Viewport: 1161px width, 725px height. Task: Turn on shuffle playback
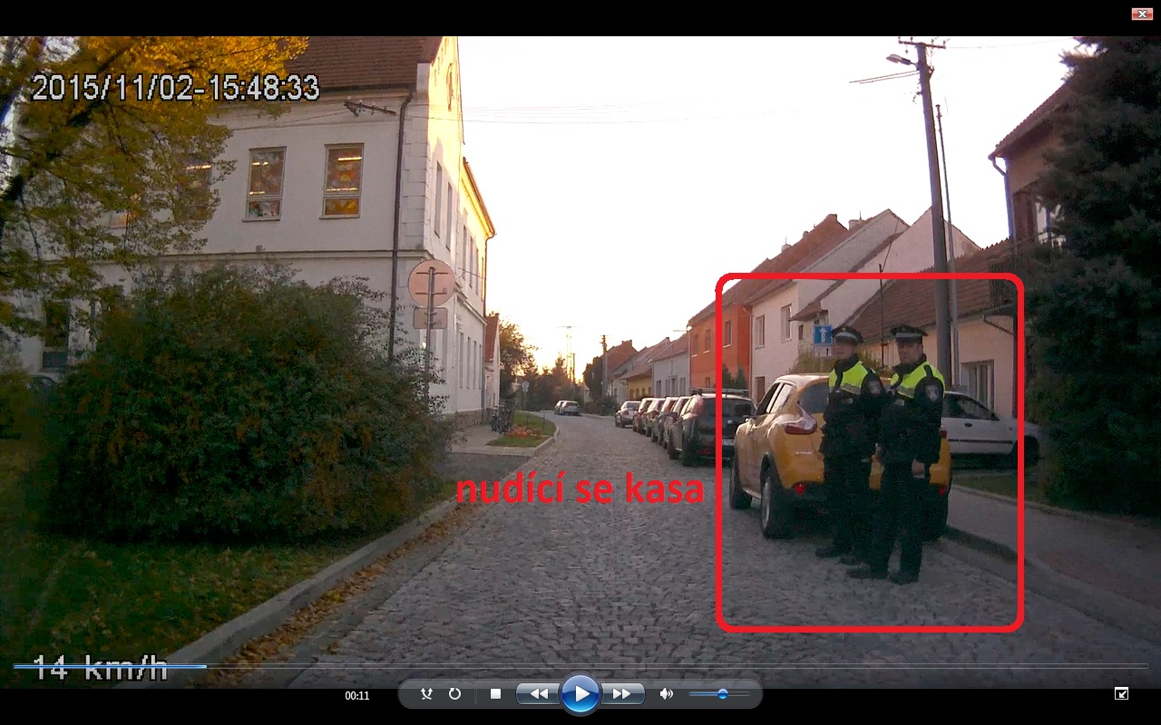(x=426, y=694)
